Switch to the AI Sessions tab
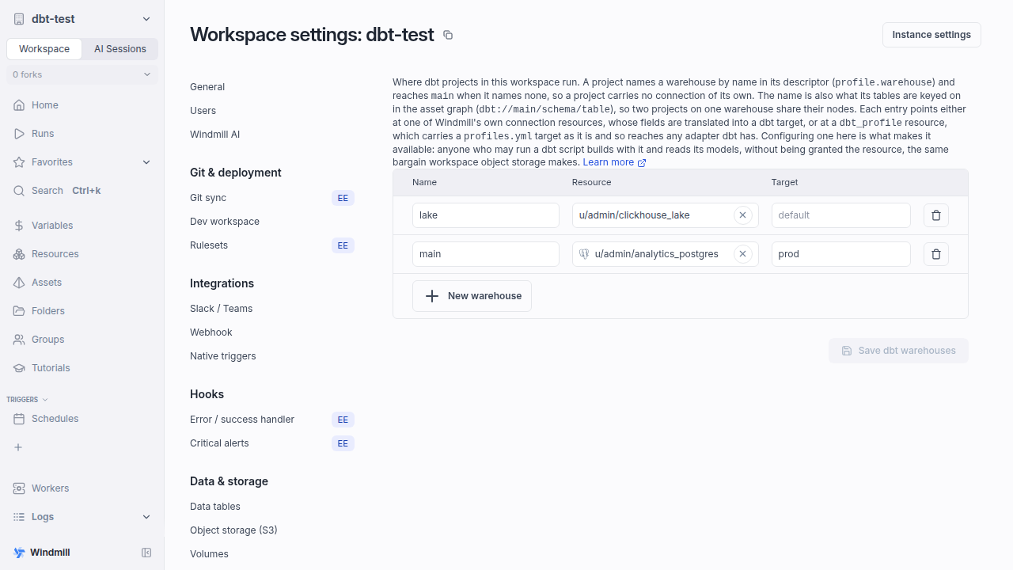1013x570 pixels. coord(120,49)
